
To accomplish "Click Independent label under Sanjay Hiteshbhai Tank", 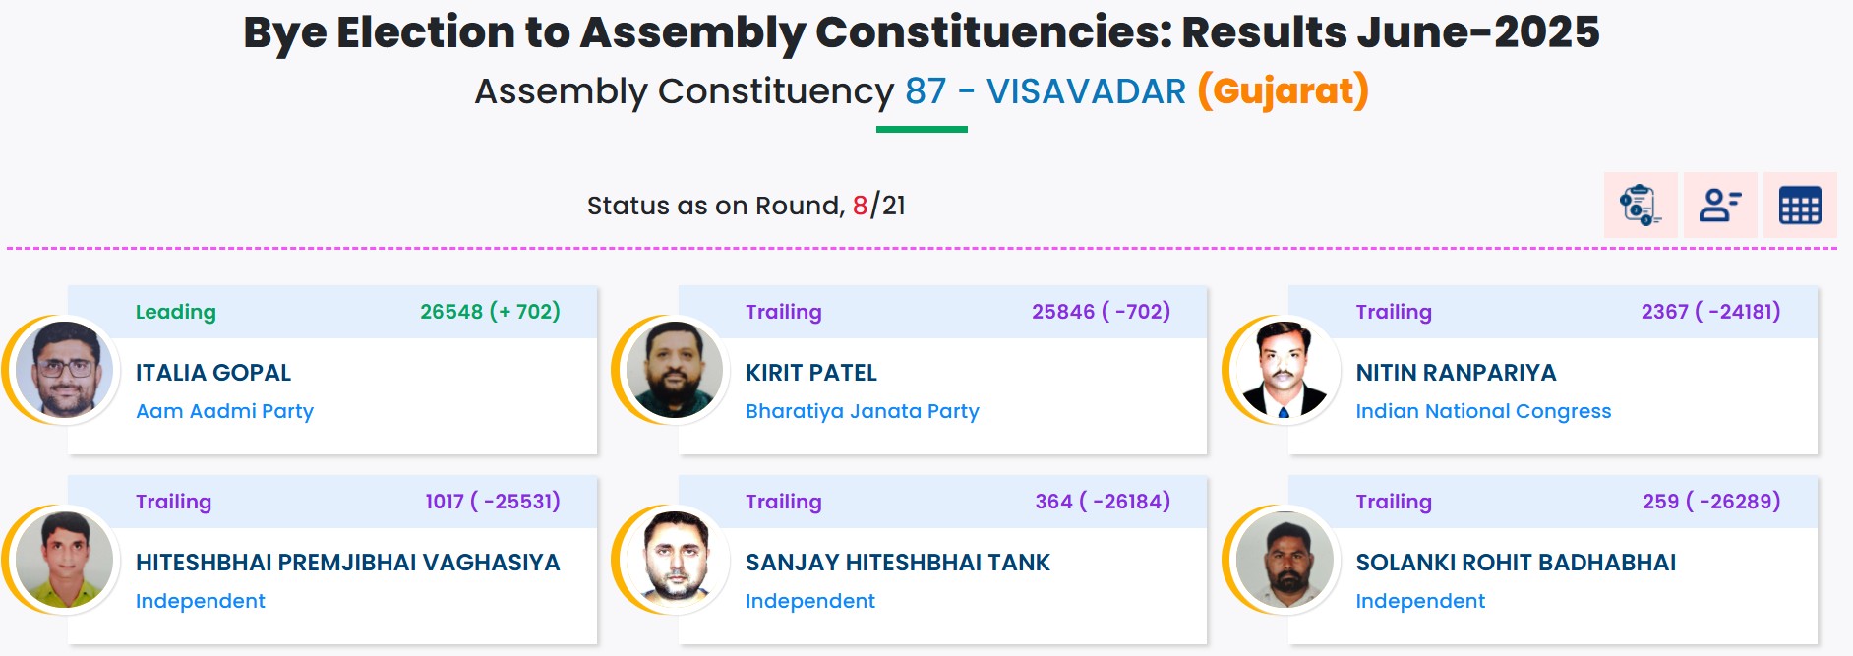I will click(x=810, y=600).
